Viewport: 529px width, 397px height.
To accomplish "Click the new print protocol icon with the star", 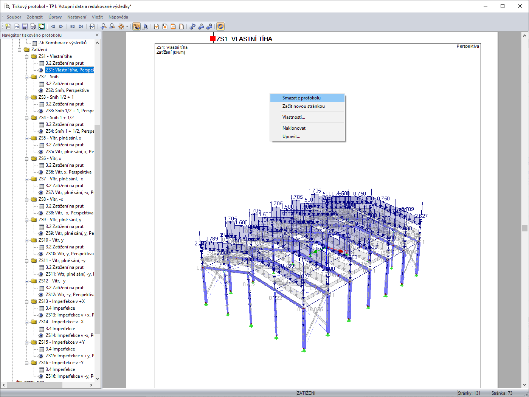I will pos(8,26).
